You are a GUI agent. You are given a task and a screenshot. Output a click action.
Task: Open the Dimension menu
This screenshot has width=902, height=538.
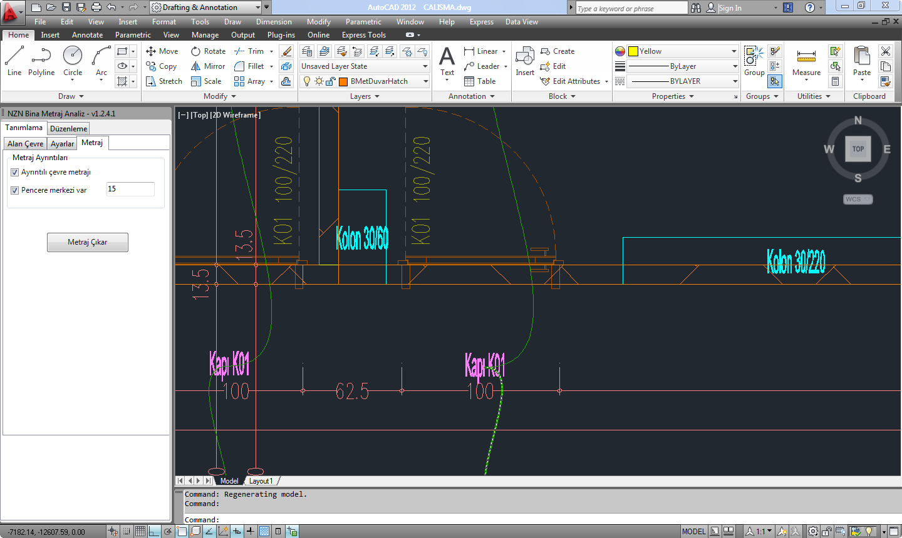[274, 22]
